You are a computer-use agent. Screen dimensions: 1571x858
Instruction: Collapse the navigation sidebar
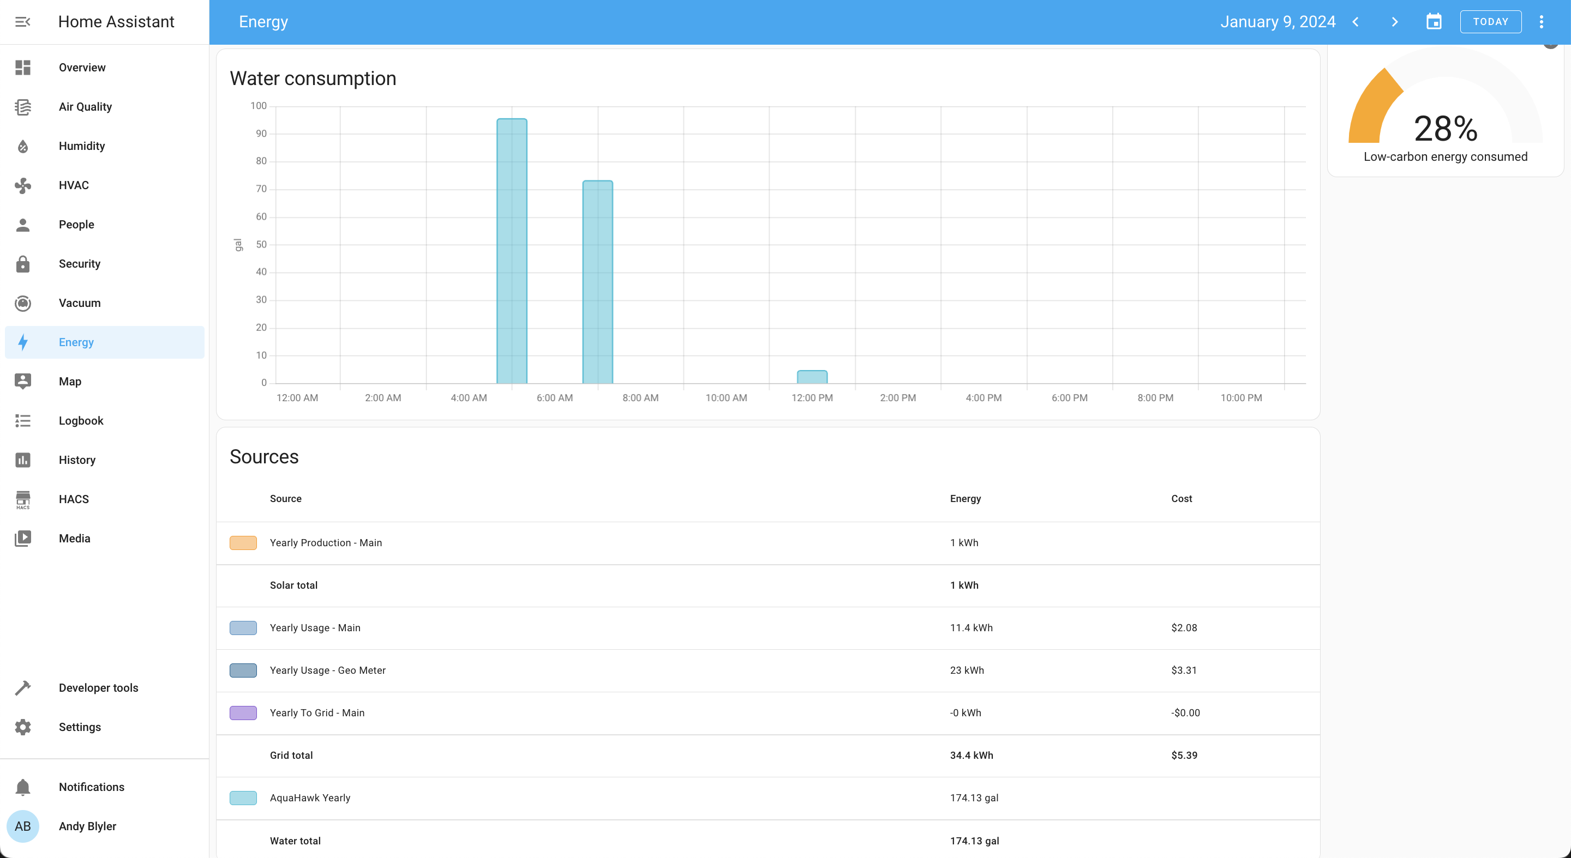(x=23, y=21)
